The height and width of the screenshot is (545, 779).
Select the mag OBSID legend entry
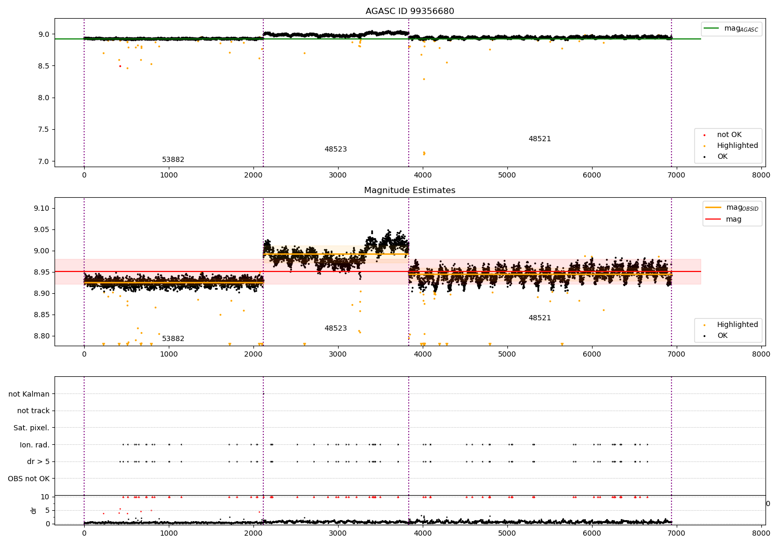coord(733,208)
